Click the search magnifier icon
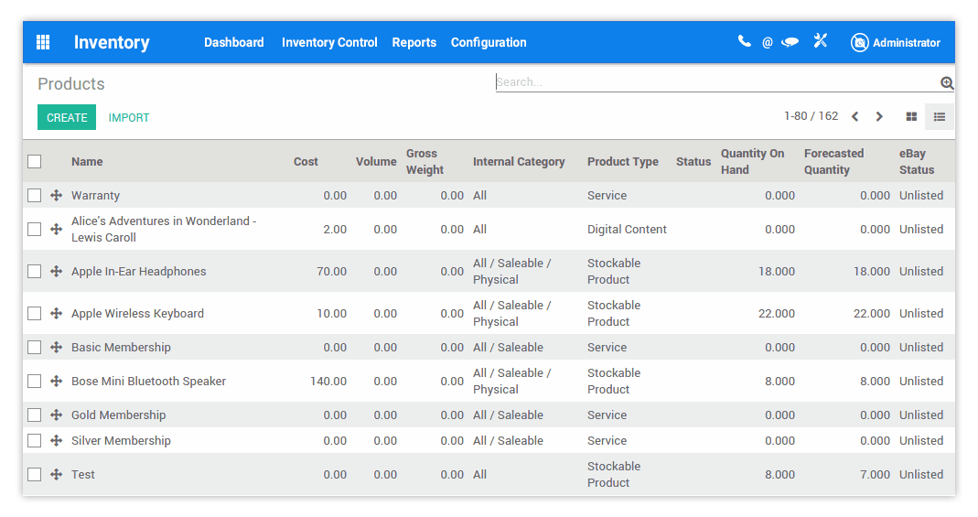 (947, 83)
